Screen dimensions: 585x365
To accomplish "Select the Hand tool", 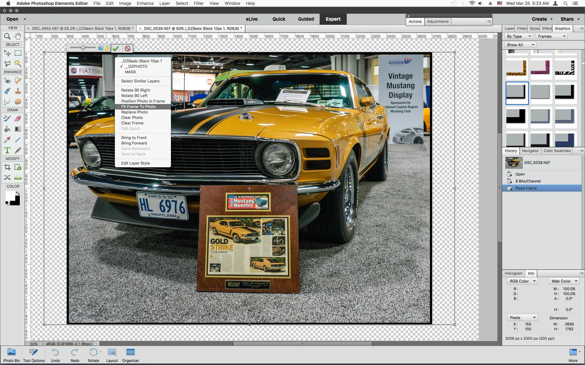I will coord(18,36).
